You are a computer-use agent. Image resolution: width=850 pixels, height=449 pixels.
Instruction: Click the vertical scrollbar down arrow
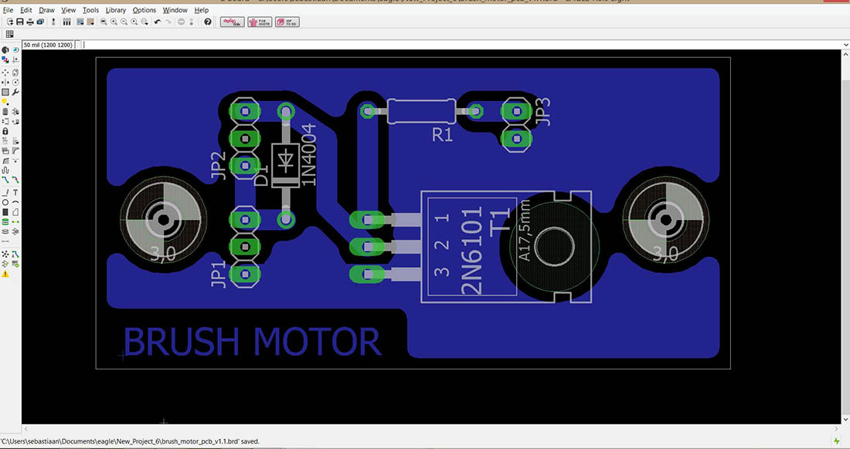tap(845, 419)
